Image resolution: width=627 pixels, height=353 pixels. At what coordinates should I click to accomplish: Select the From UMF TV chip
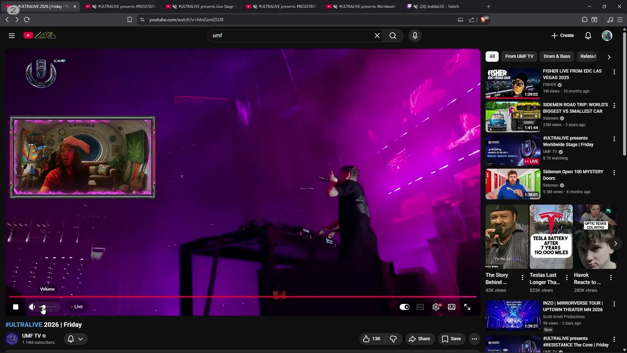(519, 56)
